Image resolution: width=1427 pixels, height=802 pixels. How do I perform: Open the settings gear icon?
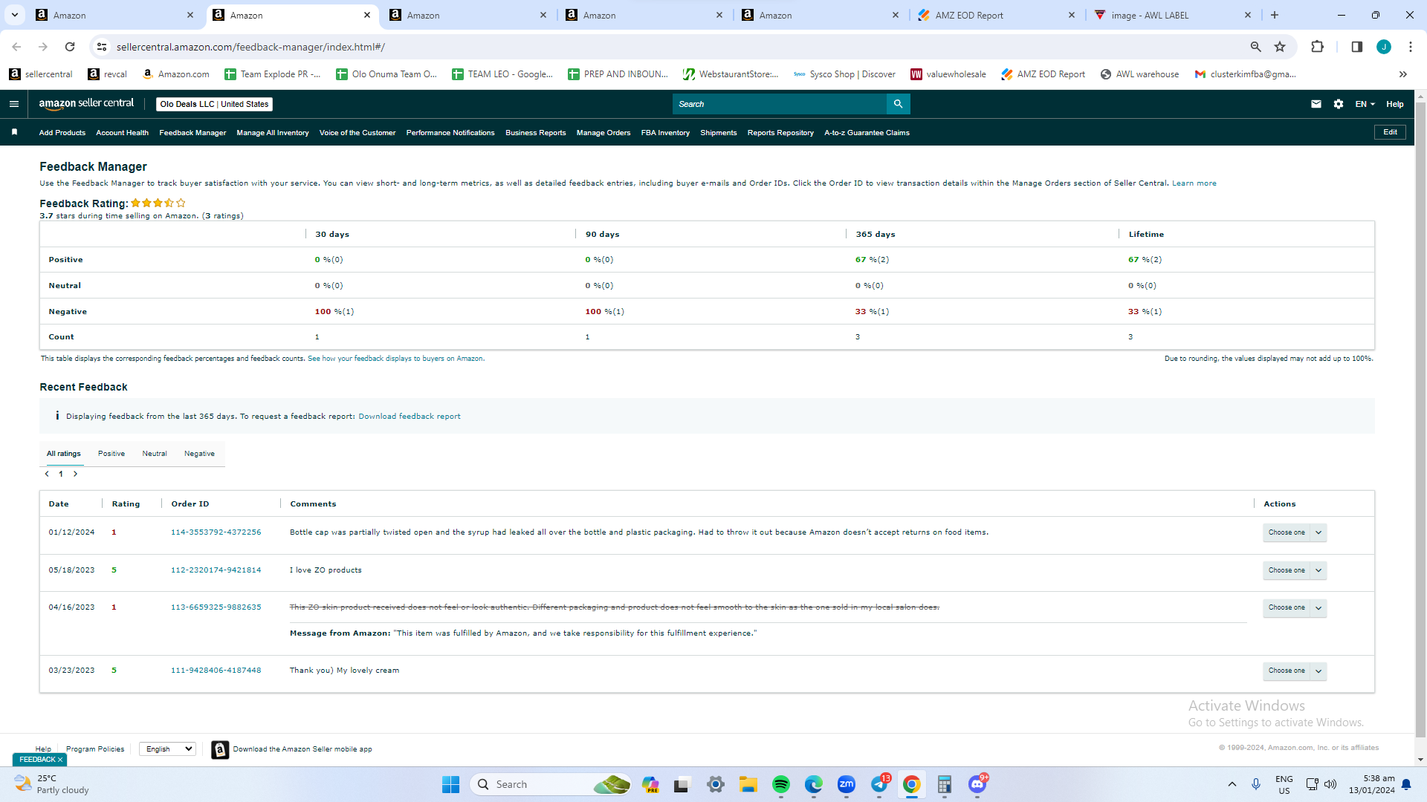coord(1339,104)
